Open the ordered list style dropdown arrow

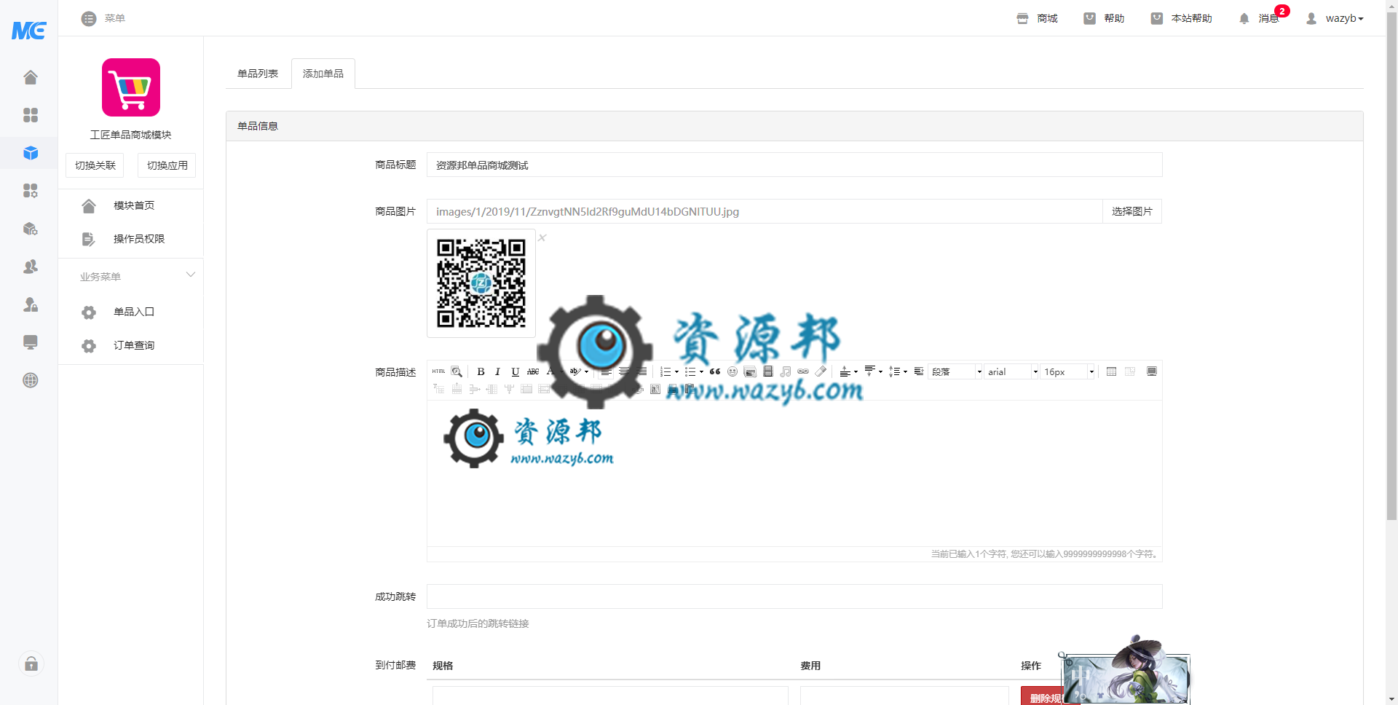676,371
